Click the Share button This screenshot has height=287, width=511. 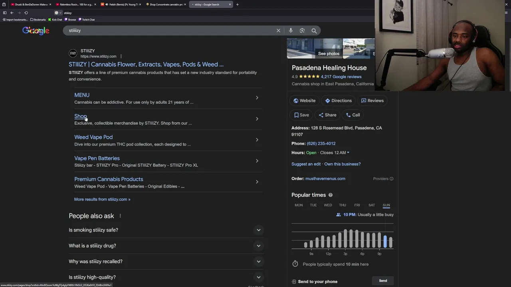327,115
